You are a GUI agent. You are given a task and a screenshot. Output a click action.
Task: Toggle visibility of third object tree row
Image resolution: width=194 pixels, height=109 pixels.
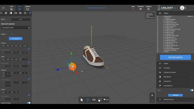pyautogui.click(x=158, y=19)
